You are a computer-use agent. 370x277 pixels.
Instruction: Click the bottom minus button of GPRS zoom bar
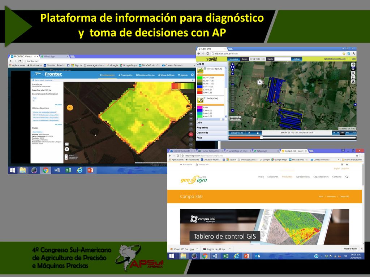coord(232,110)
